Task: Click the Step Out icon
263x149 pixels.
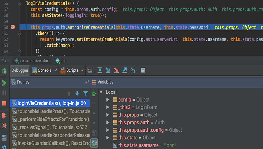Action: [124, 70]
